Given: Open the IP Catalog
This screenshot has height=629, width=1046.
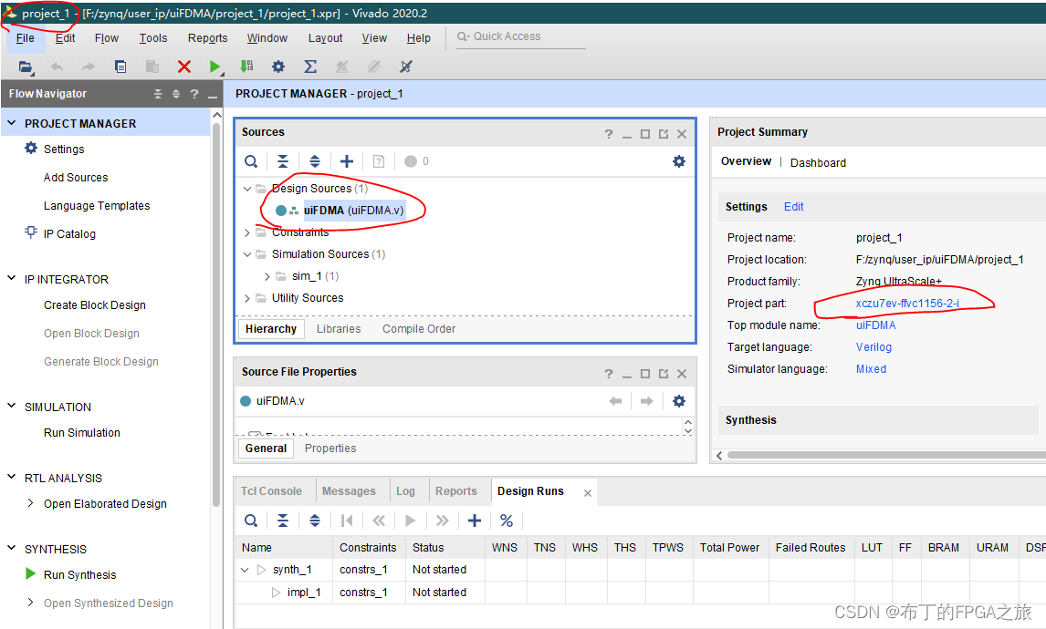Looking at the screenshot, I should (x=69, y=234).
